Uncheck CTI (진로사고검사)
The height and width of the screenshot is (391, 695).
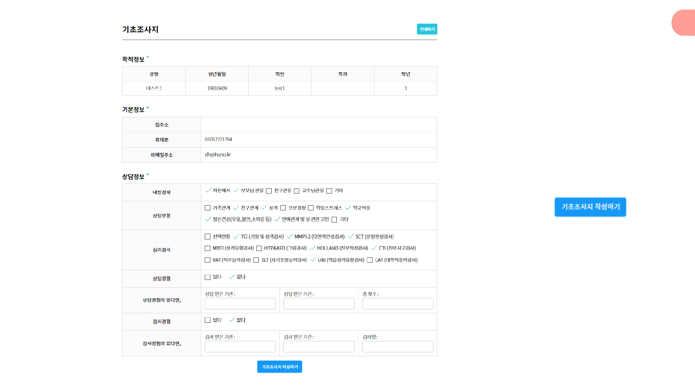pyautogui.click(x=374, y=248)
